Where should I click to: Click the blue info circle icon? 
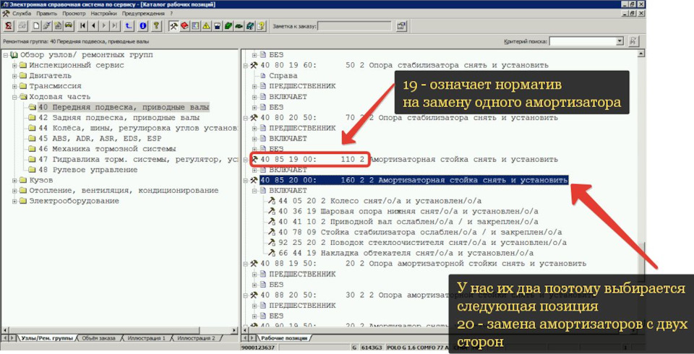click(142, 26)
